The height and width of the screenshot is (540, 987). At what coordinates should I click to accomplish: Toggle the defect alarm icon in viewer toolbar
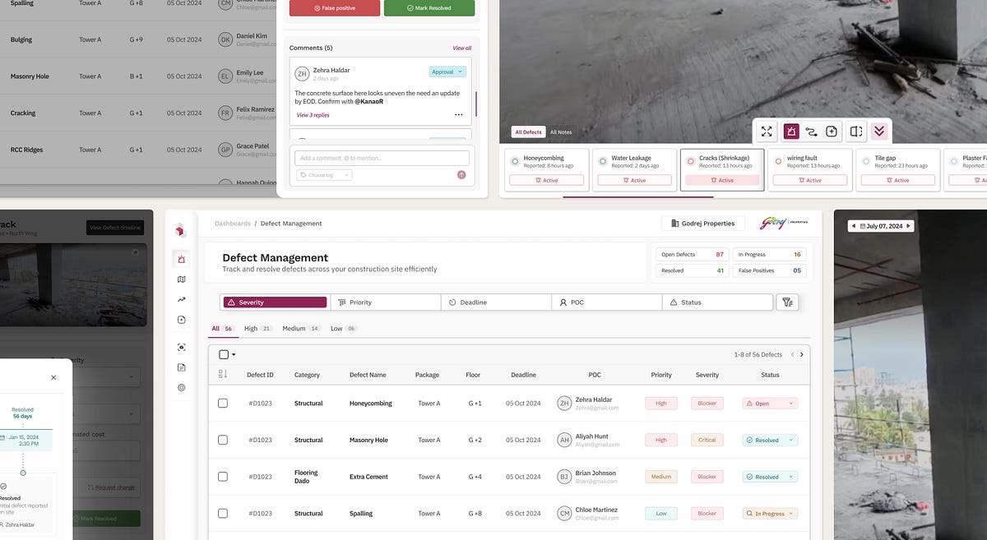tap(790, 132)
